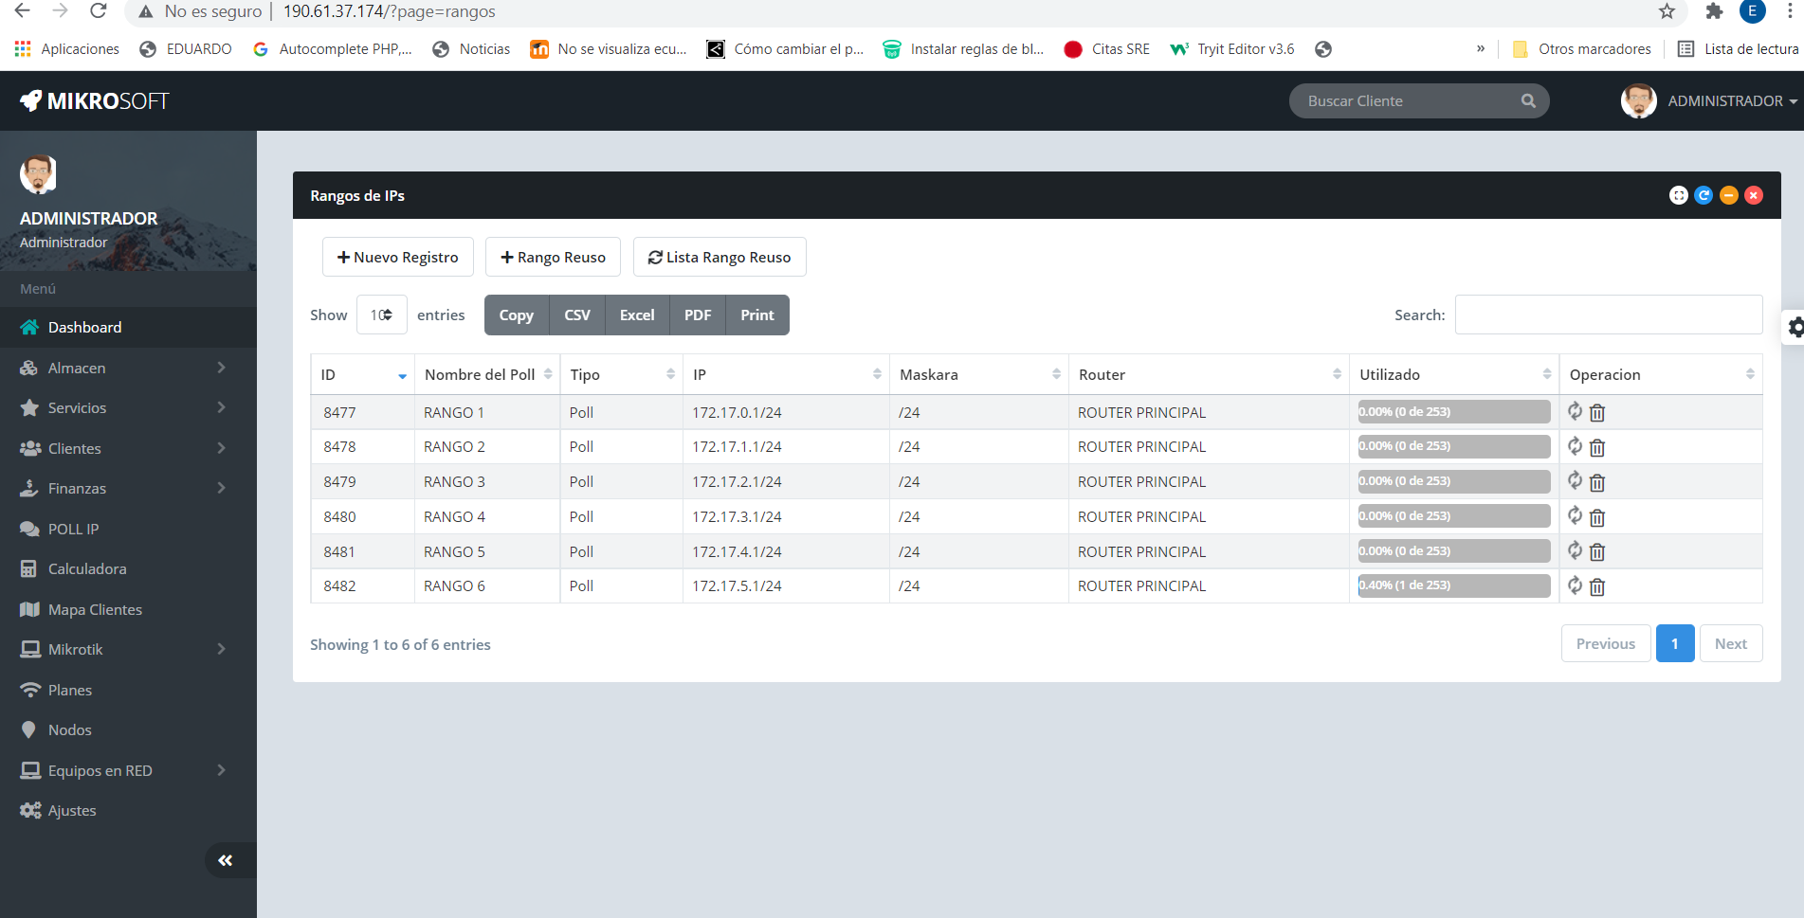Expand the Almacen submenu

[128, 368]
